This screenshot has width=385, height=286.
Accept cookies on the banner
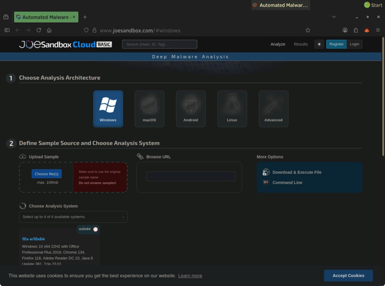tap(348, 275)
